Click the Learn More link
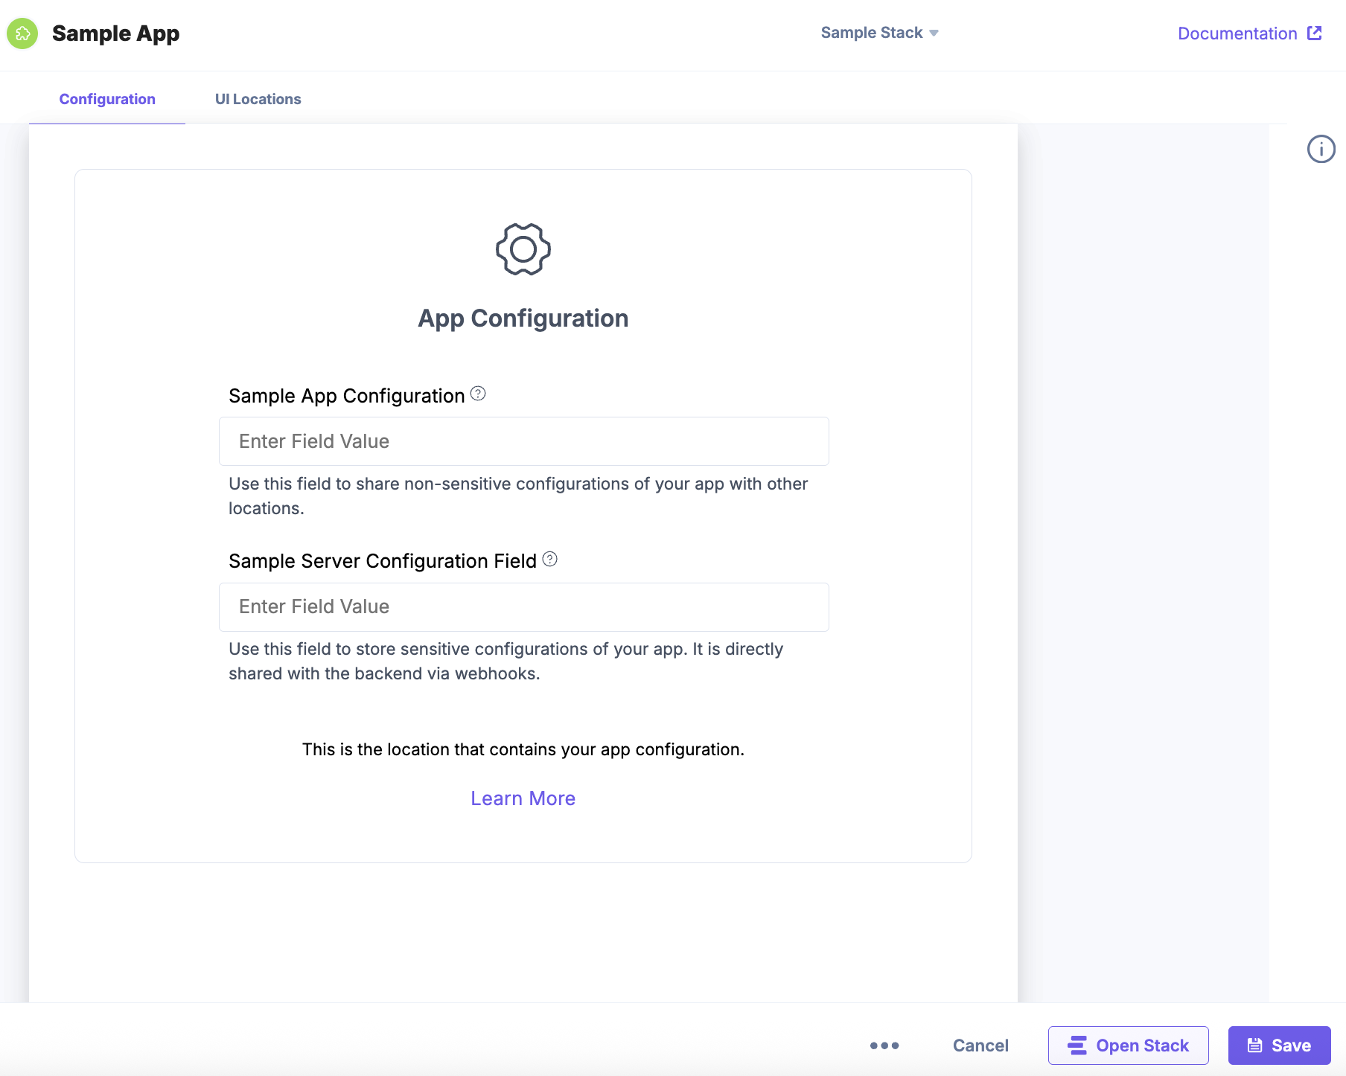 (x=523, y=798)
